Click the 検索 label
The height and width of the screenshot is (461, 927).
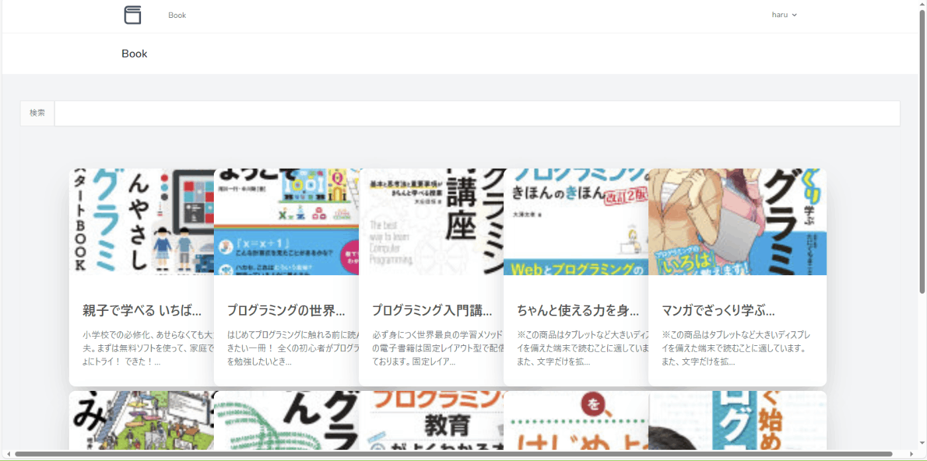click(37, 113)
